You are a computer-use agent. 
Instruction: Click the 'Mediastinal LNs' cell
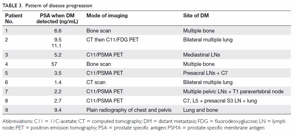[x=201, y=55]
